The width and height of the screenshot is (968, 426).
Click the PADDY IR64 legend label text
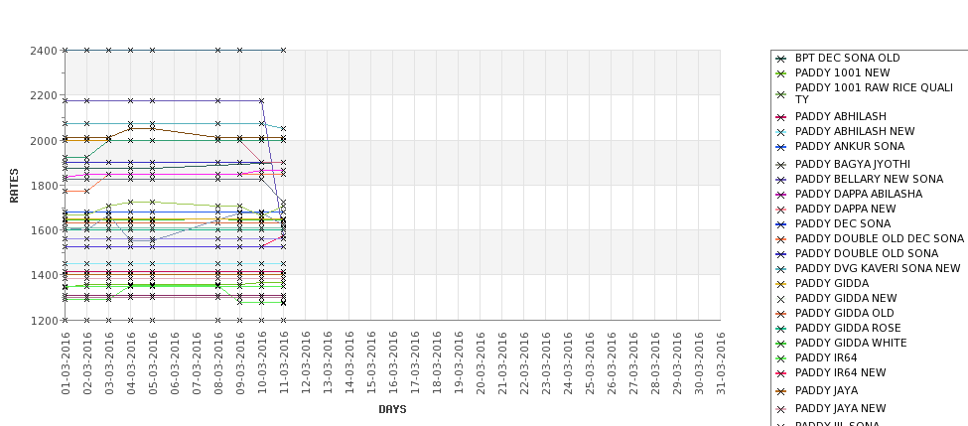point(826,357)
